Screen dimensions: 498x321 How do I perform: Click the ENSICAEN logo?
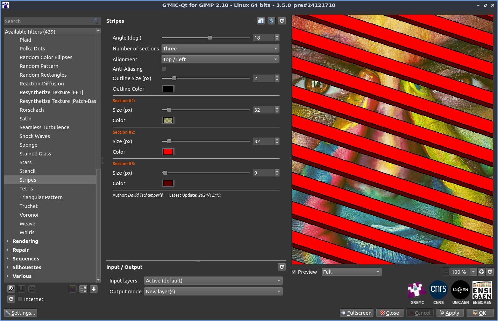(482, 293)
